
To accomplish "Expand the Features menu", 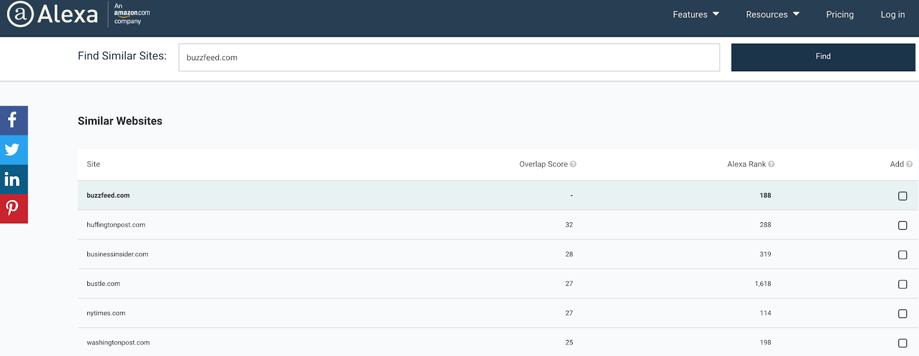I will point(696,14).
